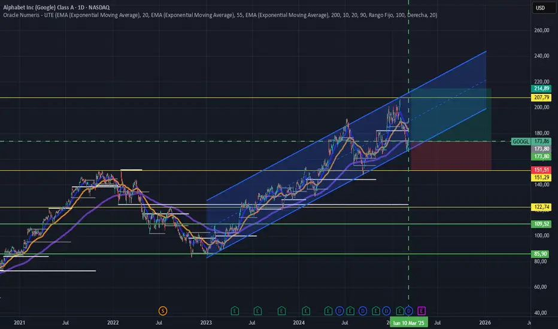Select the first blue dividend D marker
Viewport: 558px width, 329px height.
tap(339, 311)
